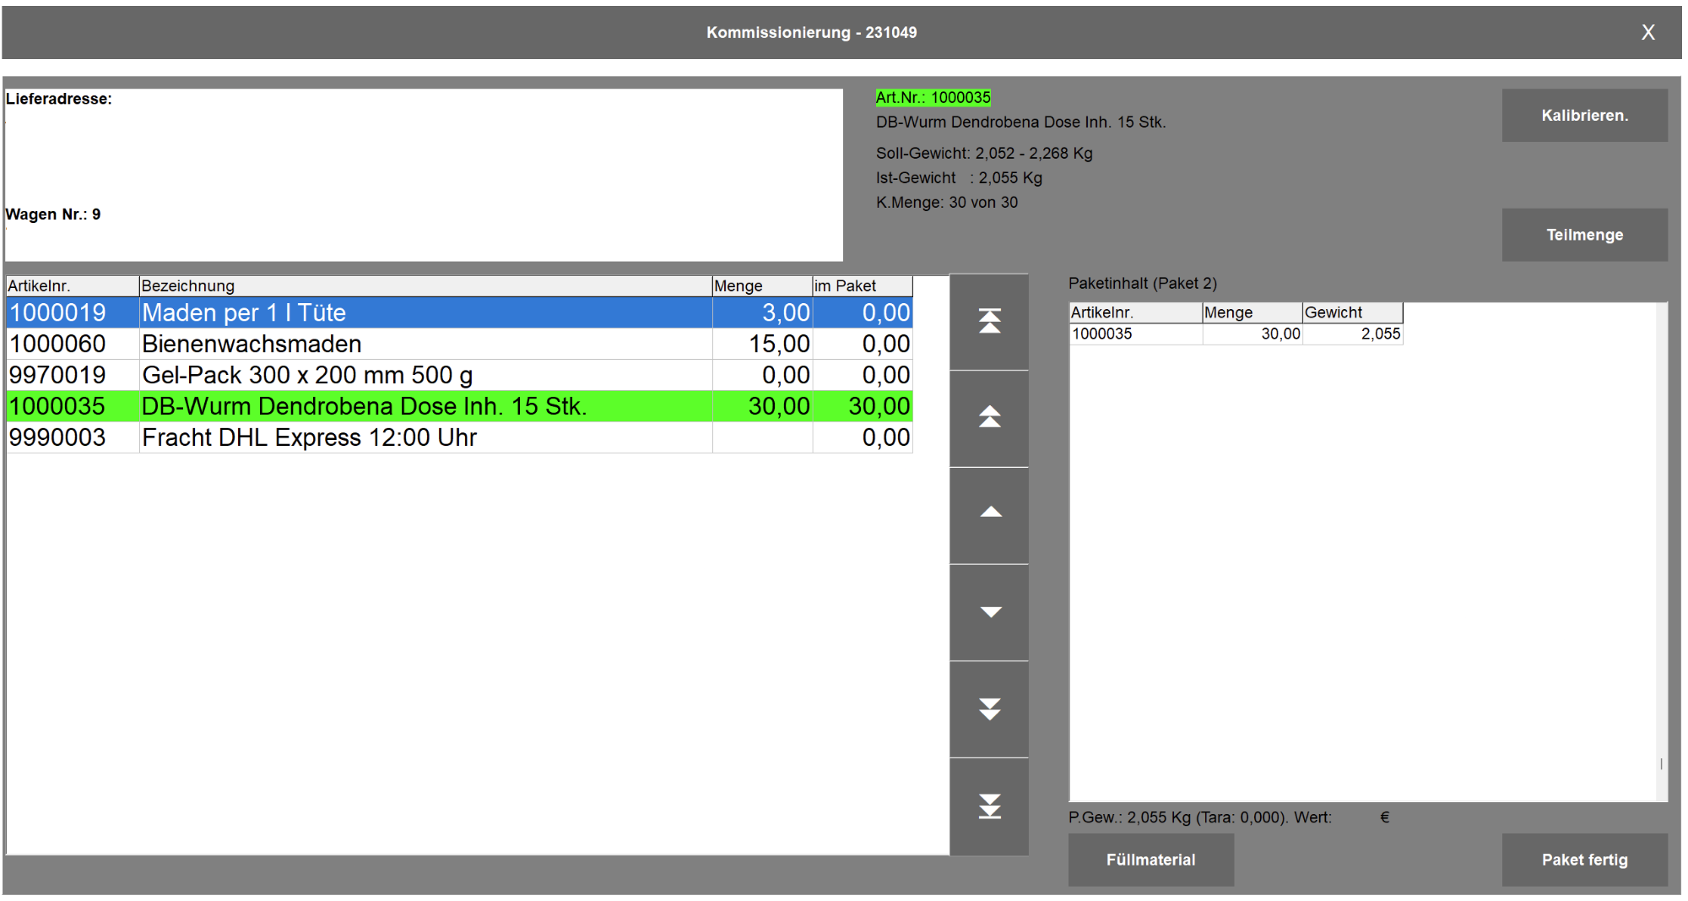Jump to last row with bottom arrow button
The width and height of the screenshot is (1688, 901).
pos(989,806)
